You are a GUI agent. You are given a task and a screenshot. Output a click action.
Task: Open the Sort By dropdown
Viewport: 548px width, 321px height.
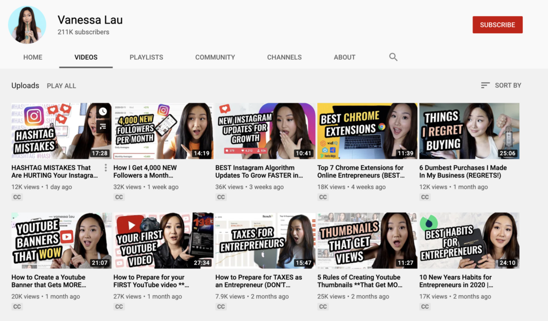pos(501,85)
